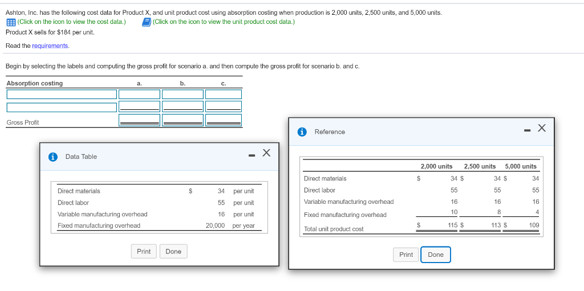Click 'Total unit product cost' row label

(x=334, y=229)
